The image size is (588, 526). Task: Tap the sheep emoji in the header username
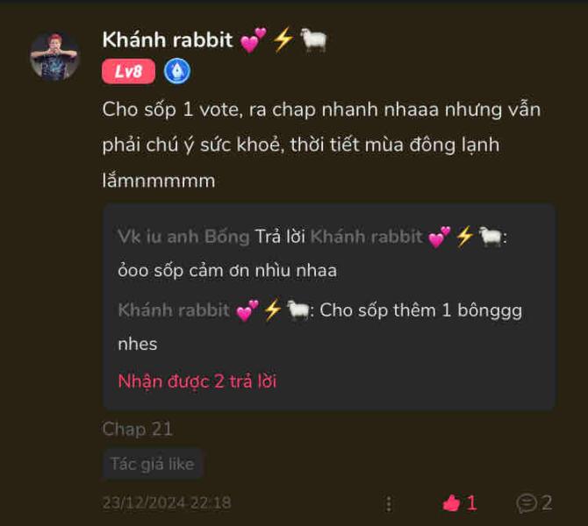click(x=313, y=39)
